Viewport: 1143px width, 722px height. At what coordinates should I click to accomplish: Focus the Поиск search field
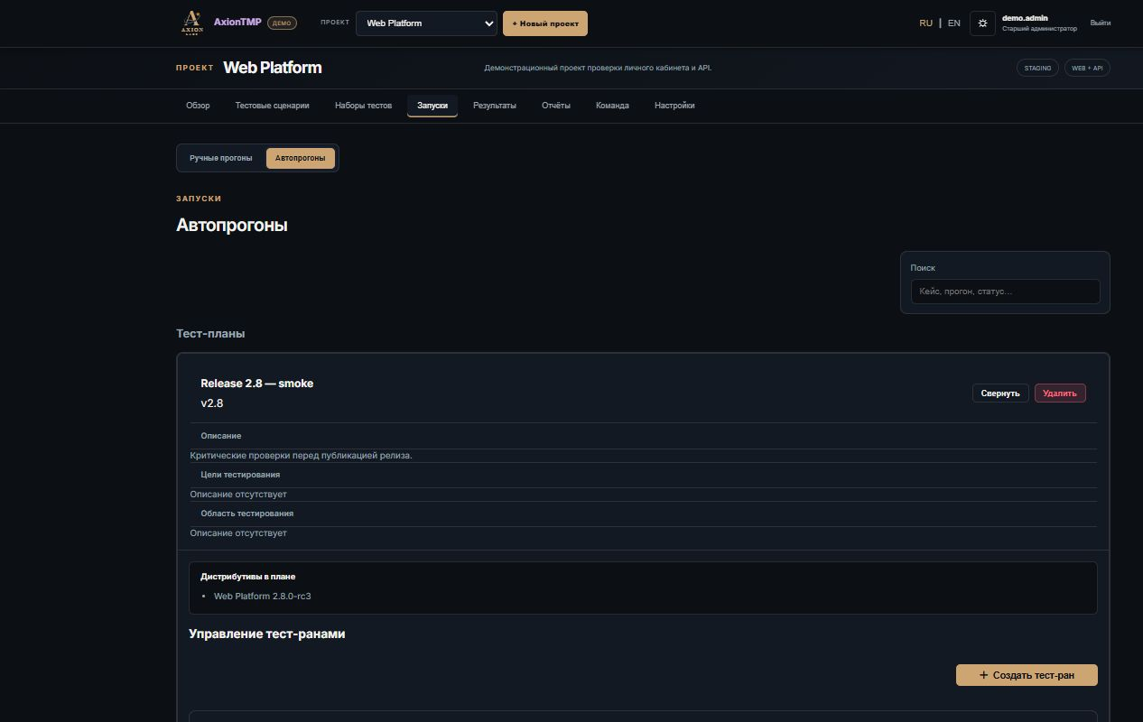click(1005, 292)
